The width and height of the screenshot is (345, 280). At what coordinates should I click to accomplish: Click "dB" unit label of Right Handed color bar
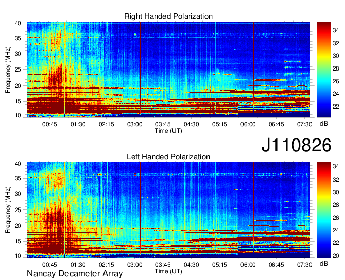(324, 124)
